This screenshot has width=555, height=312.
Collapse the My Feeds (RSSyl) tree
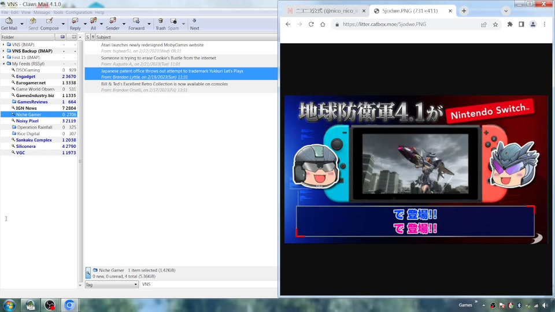[3, 64]
